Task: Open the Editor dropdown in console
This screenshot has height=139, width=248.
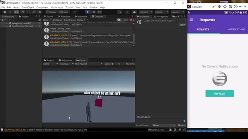Action: click(x=81, y=20)
